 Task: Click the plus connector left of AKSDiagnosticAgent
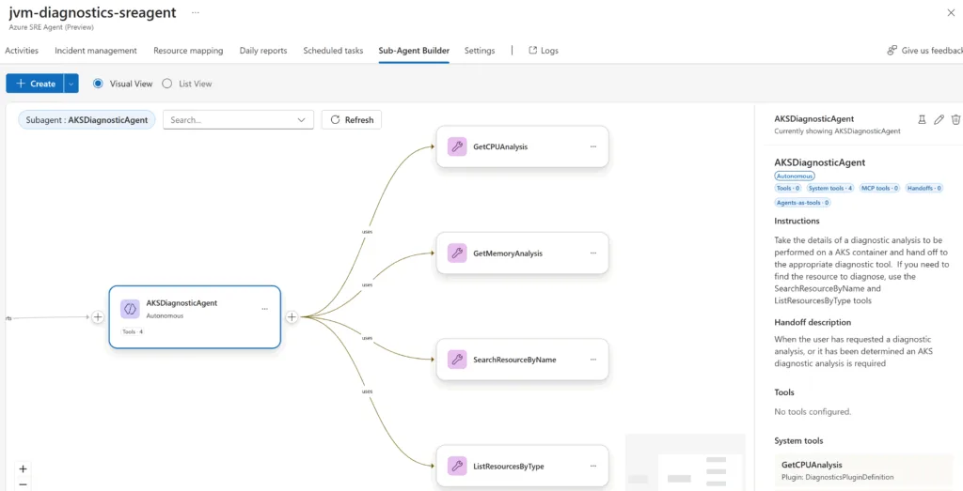[x=98, y=317]
